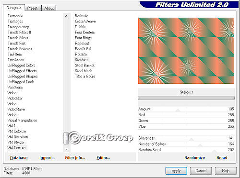Viewport: 240px width, 178px height.
Task: Pick the Rotatile filter
Action: [x=81, y=55]
